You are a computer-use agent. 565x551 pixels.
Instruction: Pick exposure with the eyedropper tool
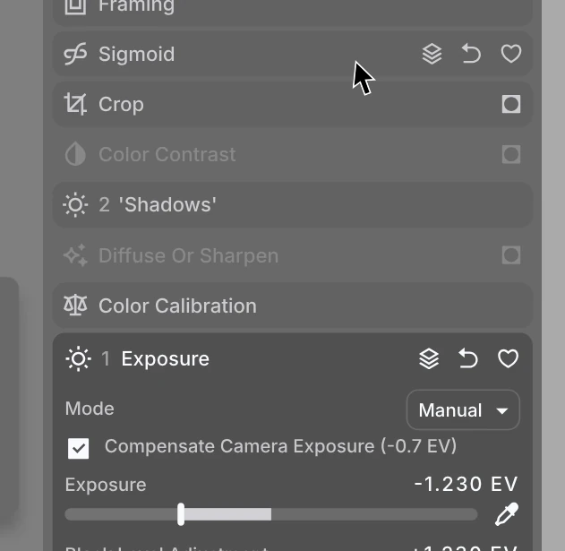(507, 514)
